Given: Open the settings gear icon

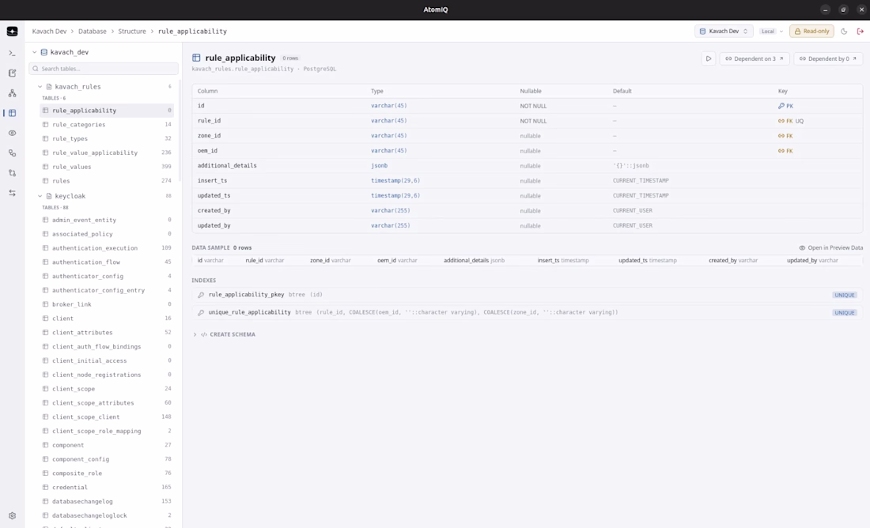Looking at the screenshot, I should pyautogui.click(x=12, y=515).
